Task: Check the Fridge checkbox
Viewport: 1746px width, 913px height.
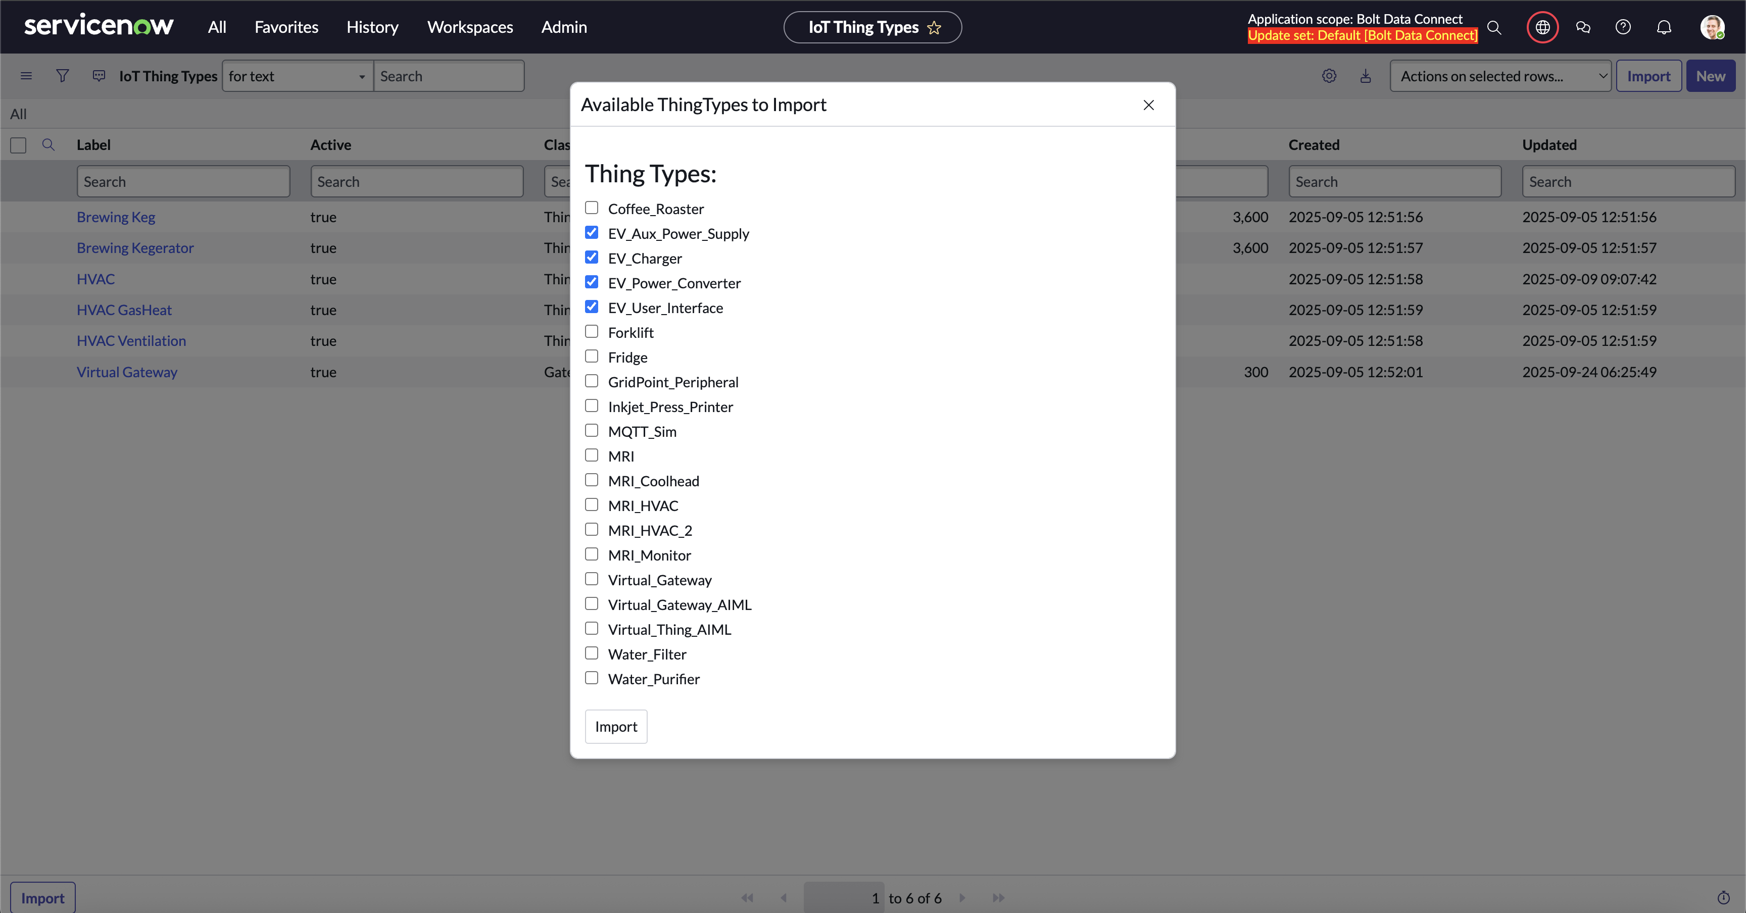Action: (x=592, y=356)
